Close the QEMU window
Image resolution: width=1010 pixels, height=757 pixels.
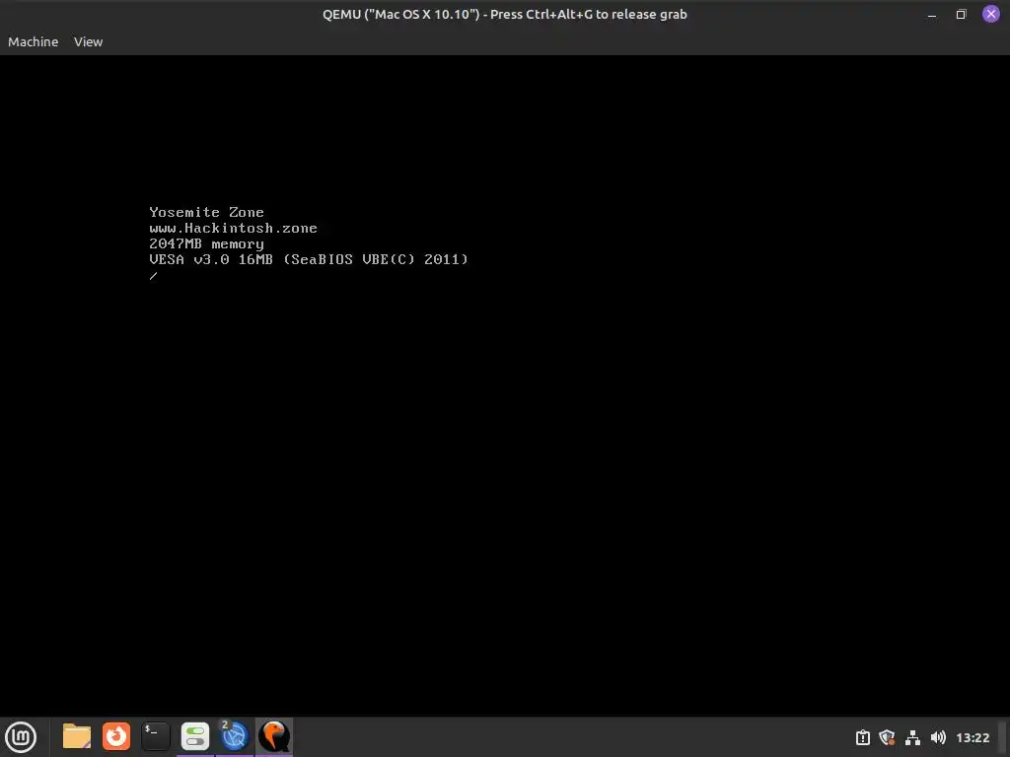(990, 14)
